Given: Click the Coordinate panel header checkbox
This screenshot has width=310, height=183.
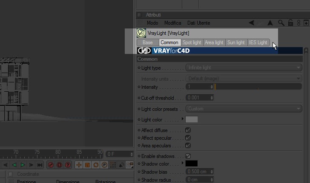Looking at the screenshot, I should [11, 174].
